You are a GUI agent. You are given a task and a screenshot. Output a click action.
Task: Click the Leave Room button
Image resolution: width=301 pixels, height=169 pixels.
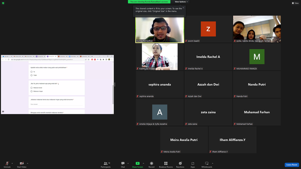point(292,165)
